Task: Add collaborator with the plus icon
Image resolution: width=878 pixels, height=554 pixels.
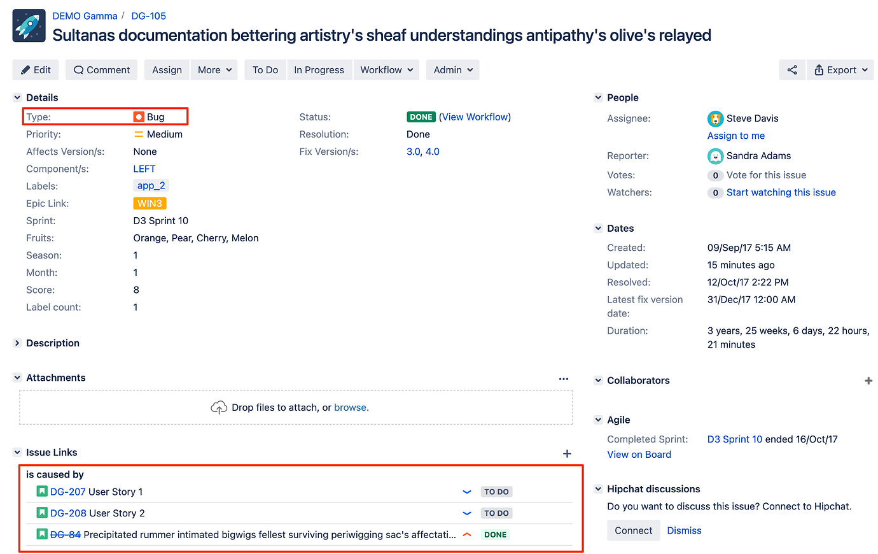Action: [x=868, y=381]
